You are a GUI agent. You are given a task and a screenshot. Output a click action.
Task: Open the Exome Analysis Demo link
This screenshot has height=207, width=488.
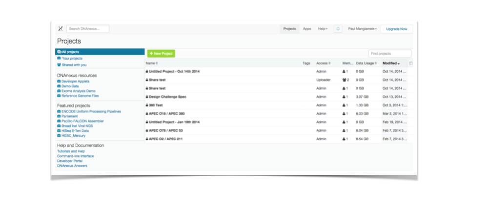click(x=79, y=91)
